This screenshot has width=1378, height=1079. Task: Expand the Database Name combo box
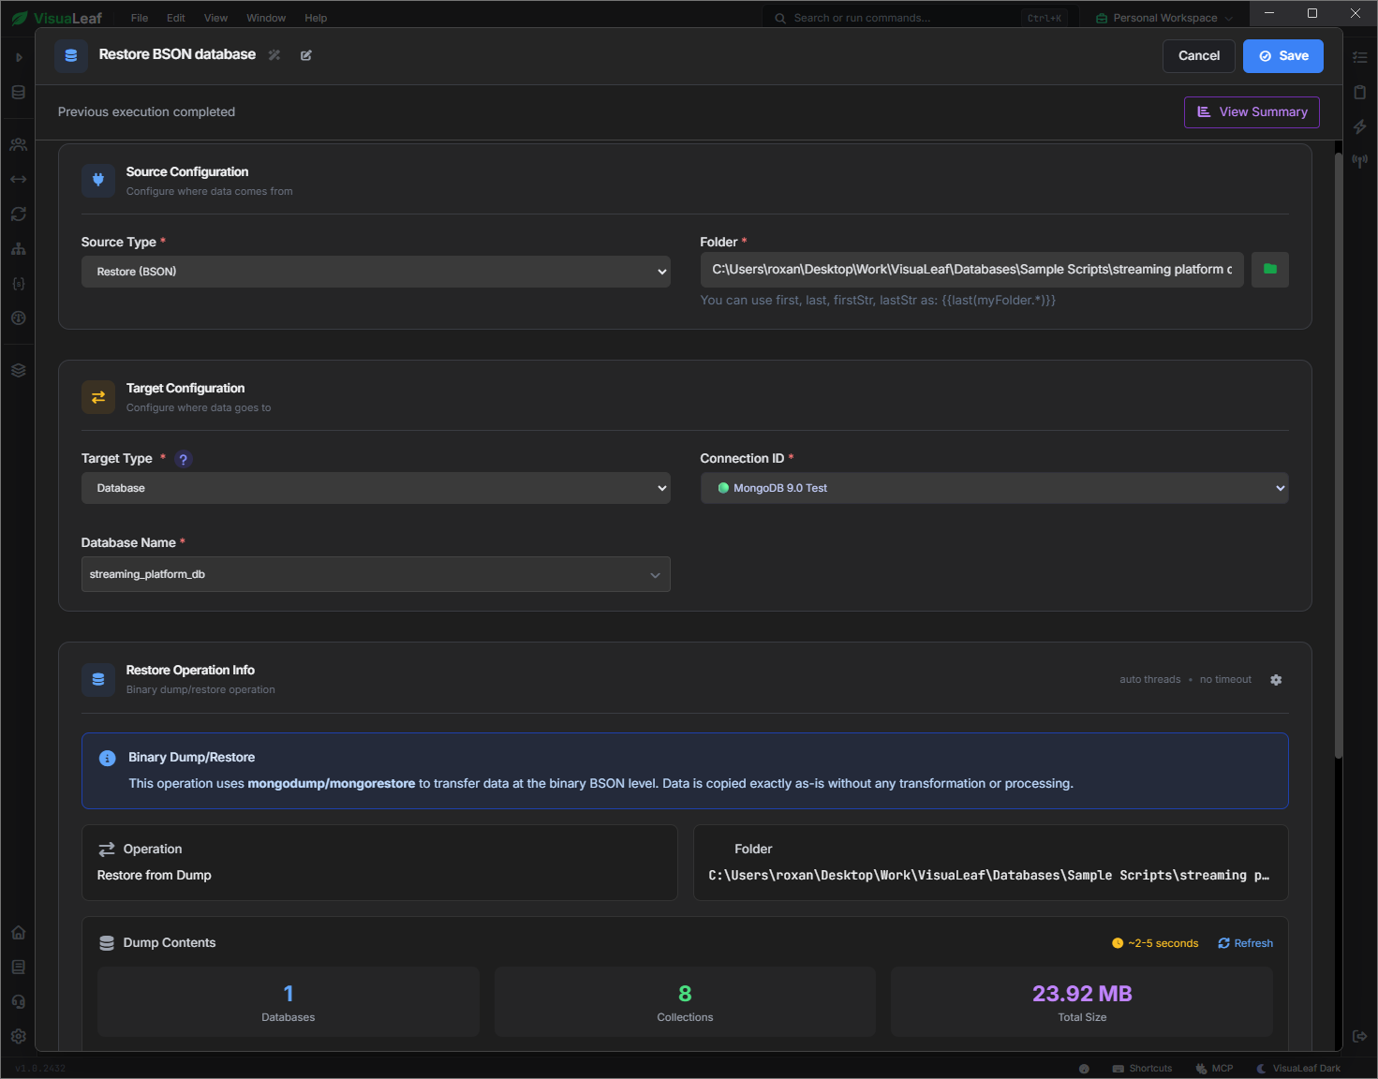(376, 574)
